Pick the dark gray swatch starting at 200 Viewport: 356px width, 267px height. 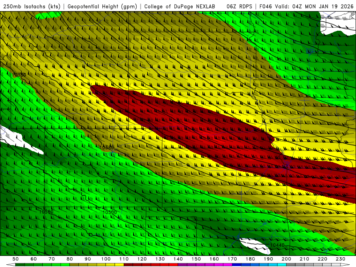pyautogui.click(x=291, y=265)
